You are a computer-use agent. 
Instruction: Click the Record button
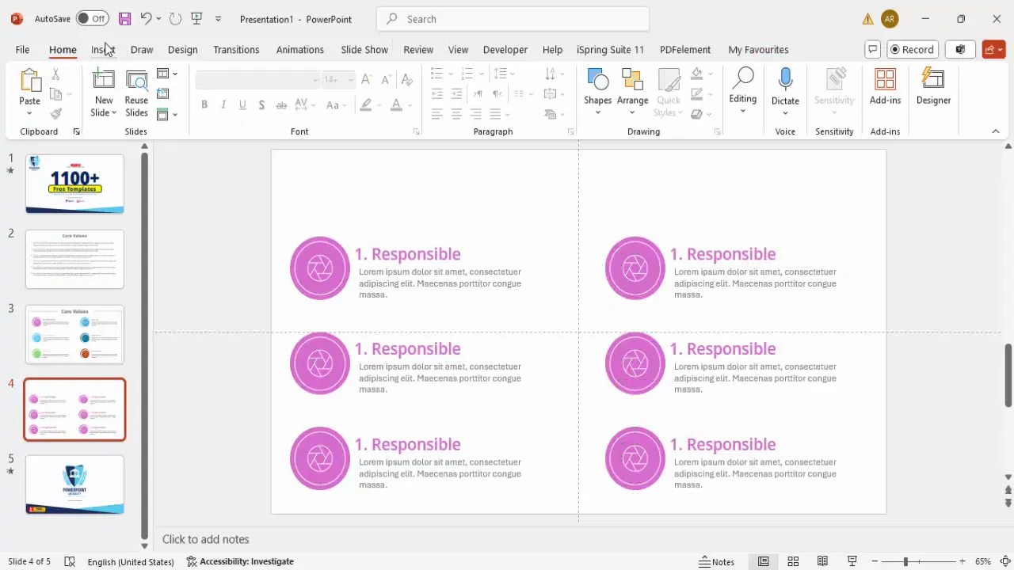[913, 49]
